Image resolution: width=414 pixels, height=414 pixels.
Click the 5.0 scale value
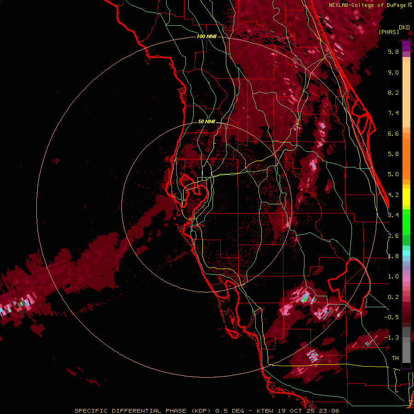pos(393,174)
